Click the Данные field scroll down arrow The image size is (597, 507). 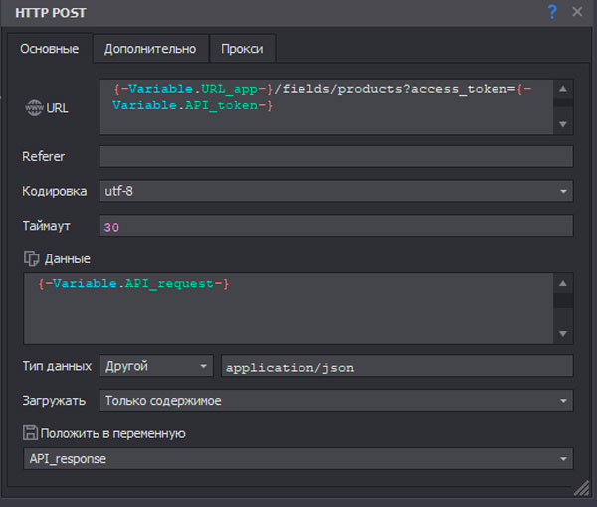pos(563,334)
